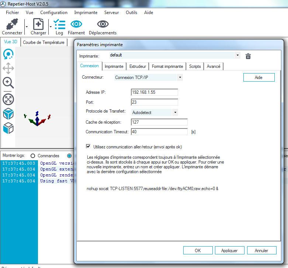Select the move view arrows tool

pyautogui.click(x=8, y=68)
